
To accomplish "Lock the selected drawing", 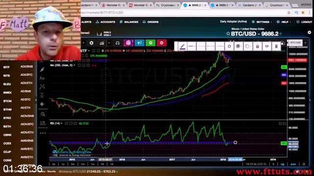I will coord(257,46).
